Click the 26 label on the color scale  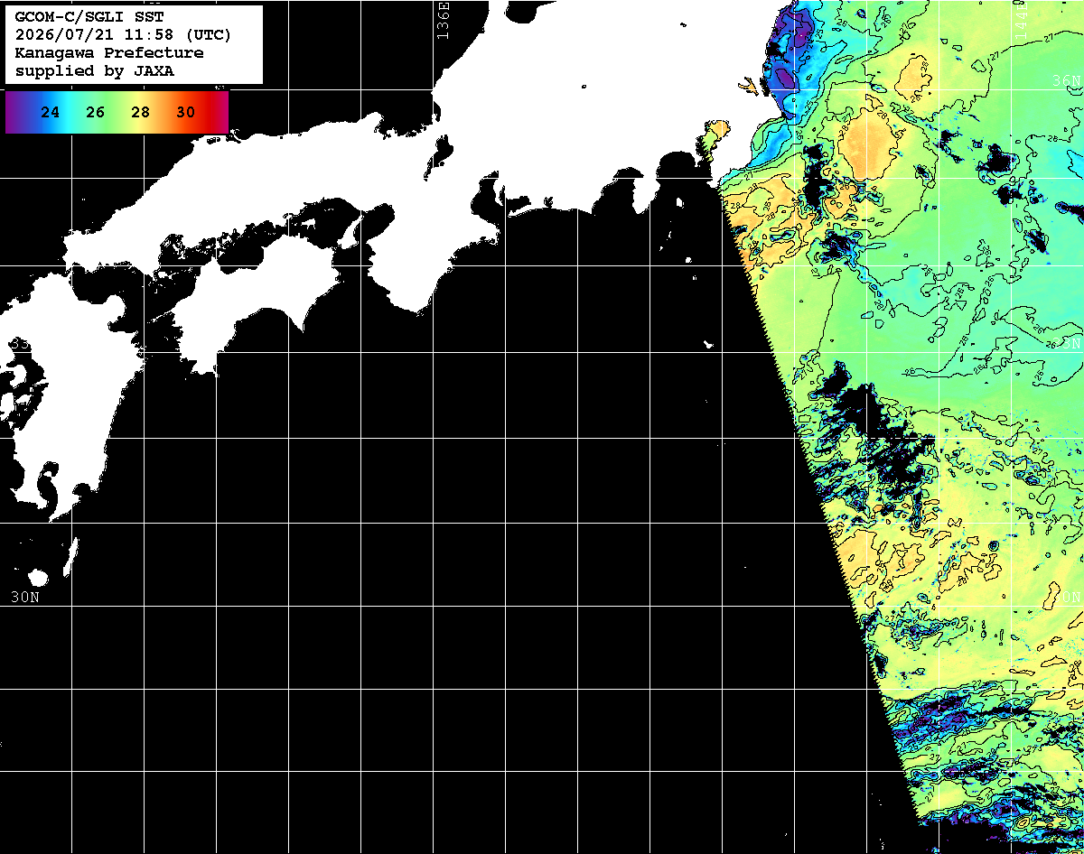[96, 113]
